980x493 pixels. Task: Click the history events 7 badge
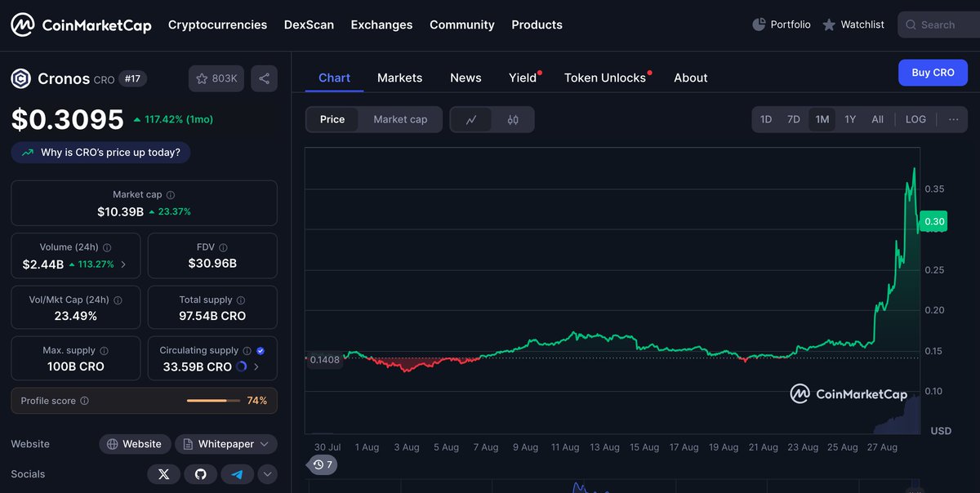tap(322, 464)
